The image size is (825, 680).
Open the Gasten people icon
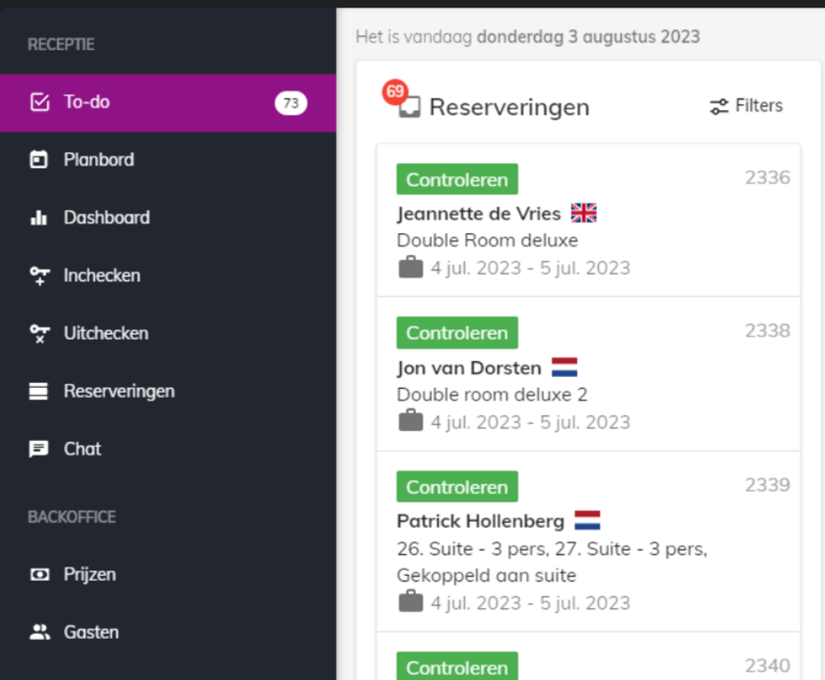pos(40,632)
